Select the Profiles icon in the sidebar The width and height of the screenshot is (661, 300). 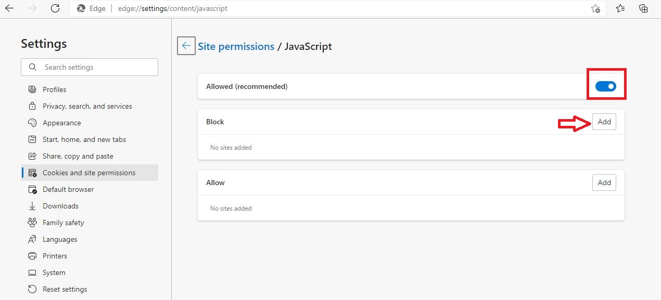33,89
